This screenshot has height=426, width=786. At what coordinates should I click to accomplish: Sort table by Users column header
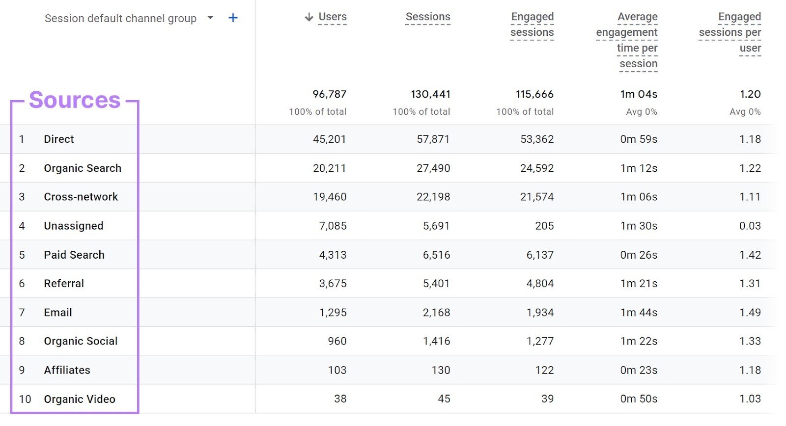click(332, 17)
